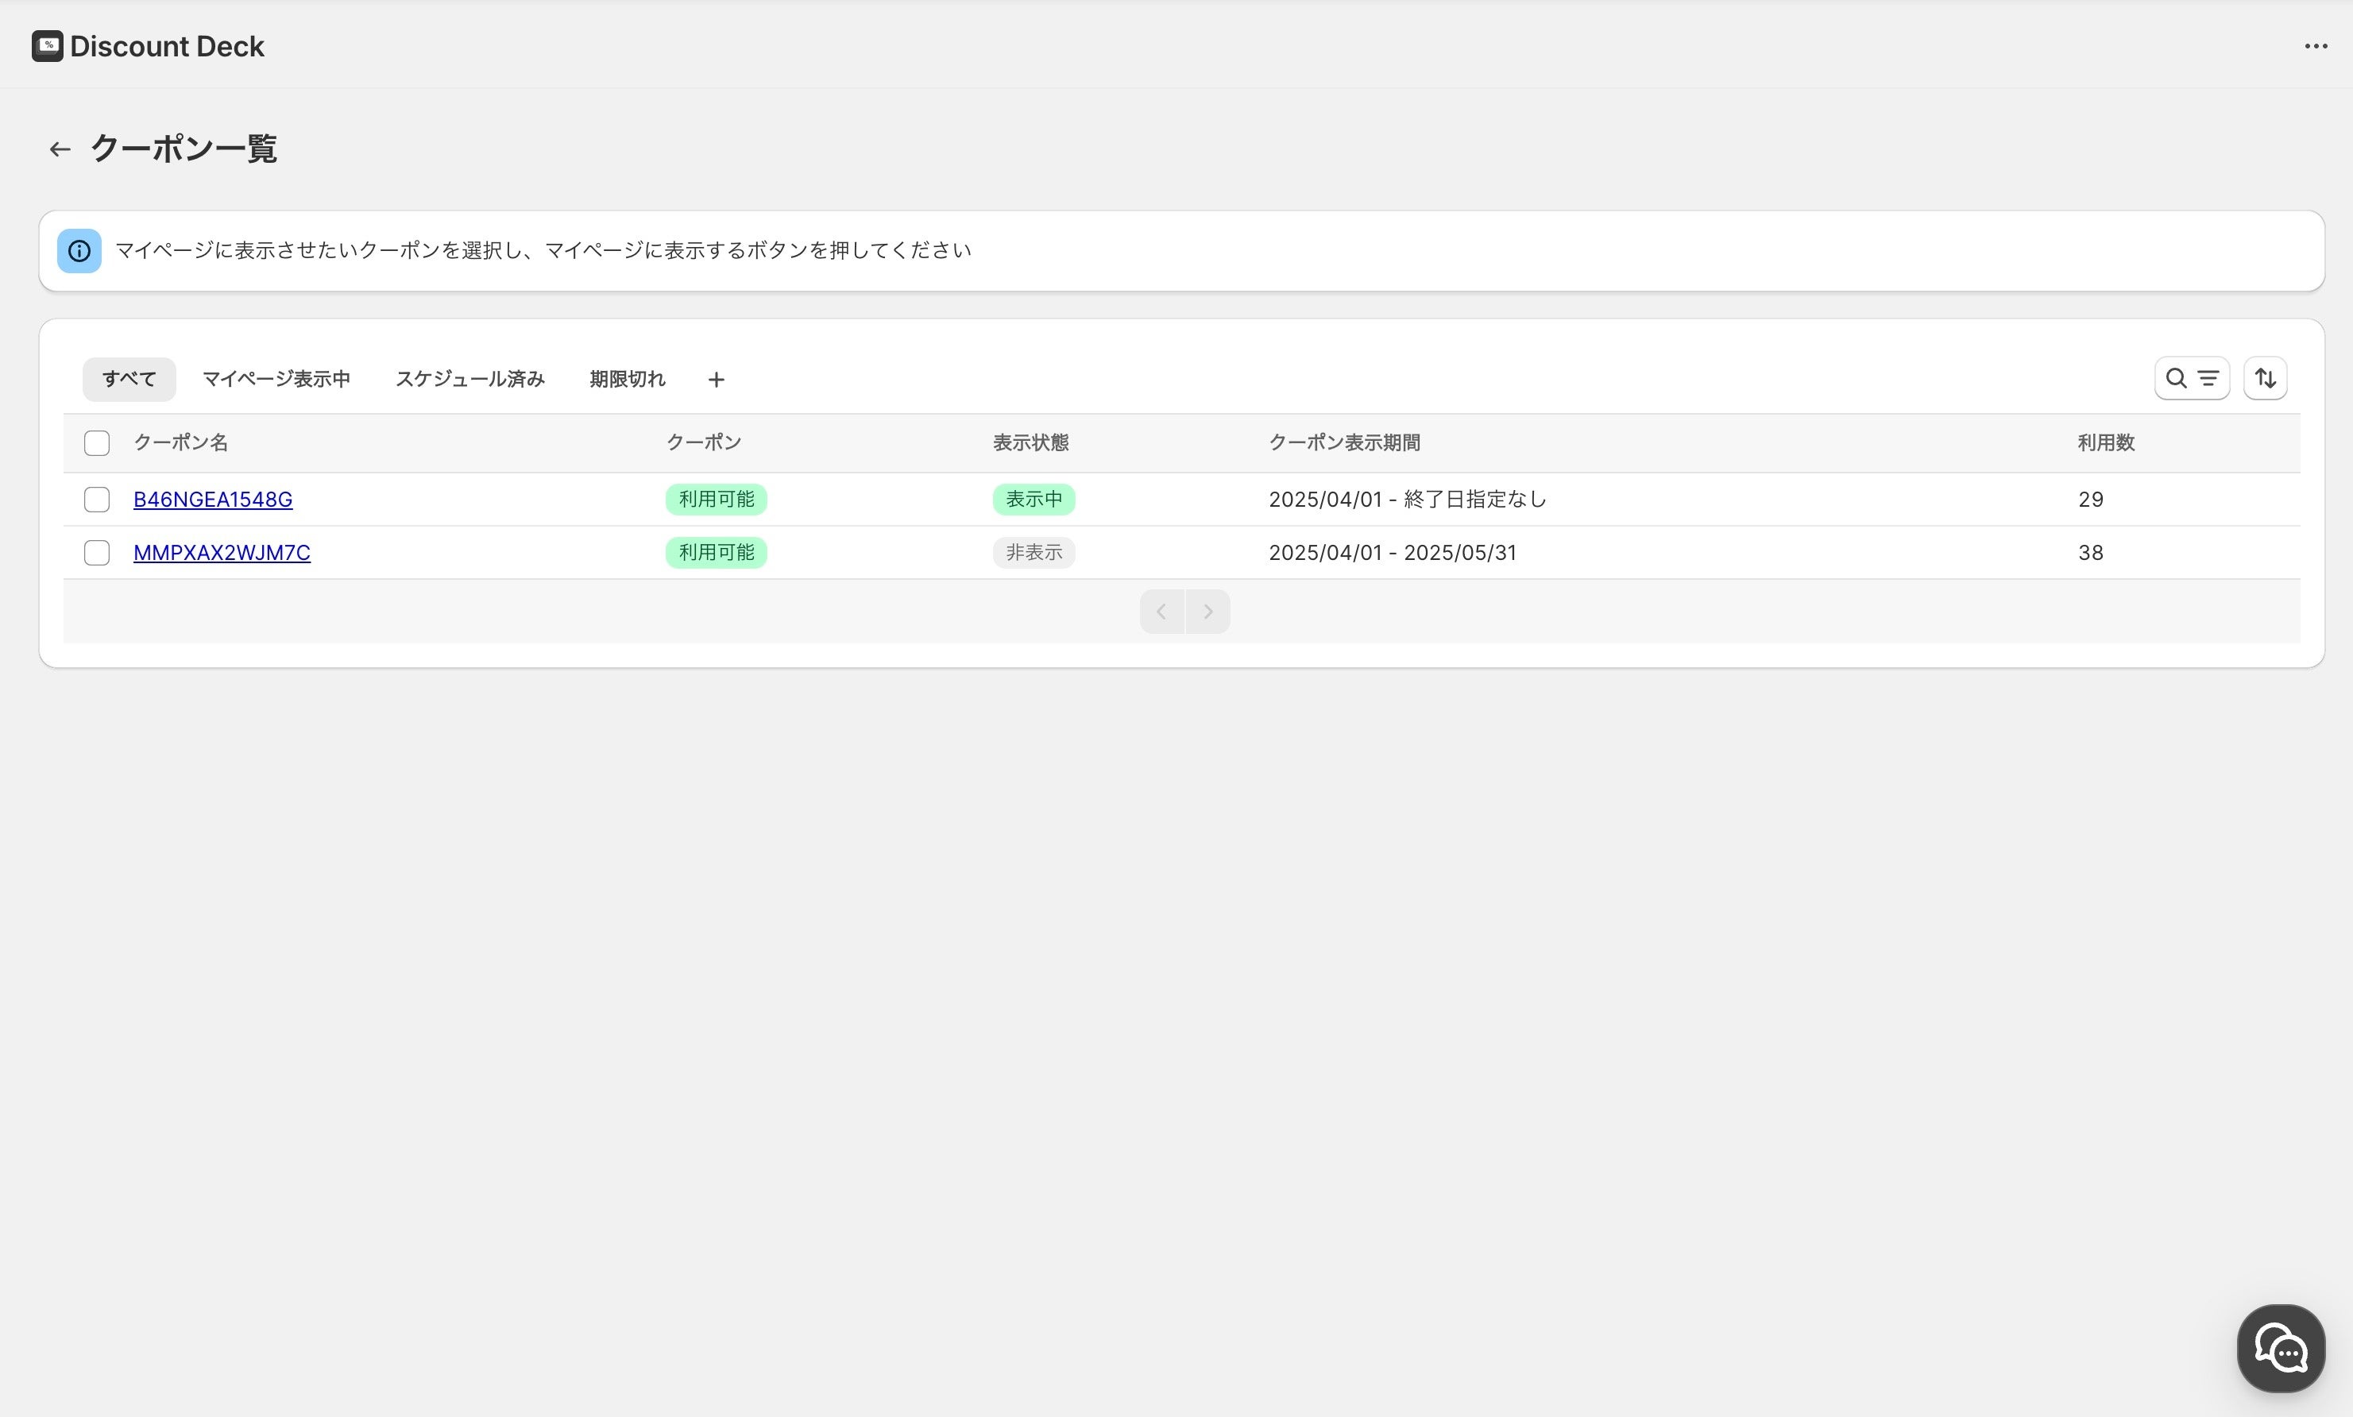
Task: Open coupon link B46NGEA1548G
Action: tap(213, 500)
